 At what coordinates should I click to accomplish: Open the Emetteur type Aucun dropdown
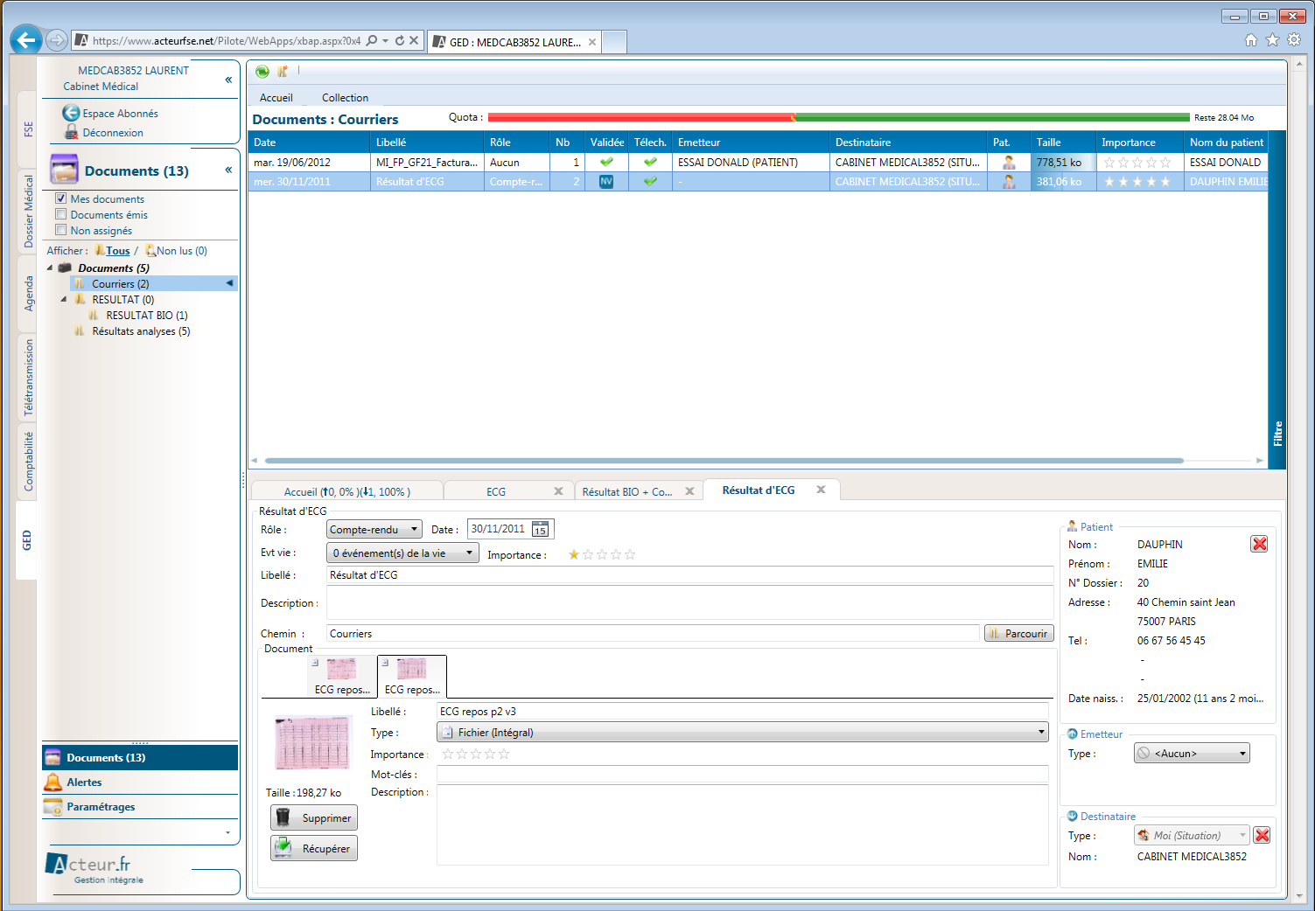coord(1192,754)
